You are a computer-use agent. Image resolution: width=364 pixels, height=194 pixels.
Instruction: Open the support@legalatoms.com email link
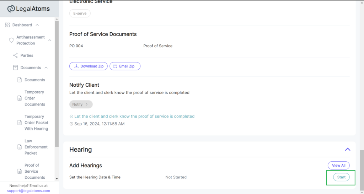pyautogui.click(x=28, y=191)
